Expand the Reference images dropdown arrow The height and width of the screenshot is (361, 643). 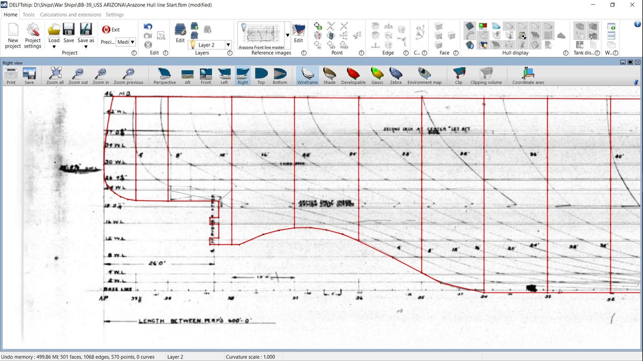tap(287, 35)
